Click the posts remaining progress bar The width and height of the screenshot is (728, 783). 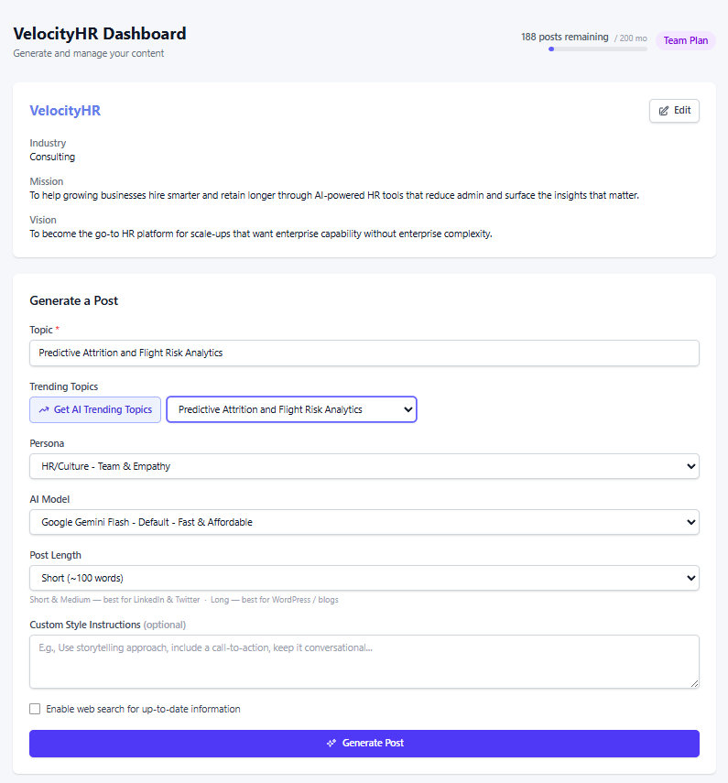[597, 49]
